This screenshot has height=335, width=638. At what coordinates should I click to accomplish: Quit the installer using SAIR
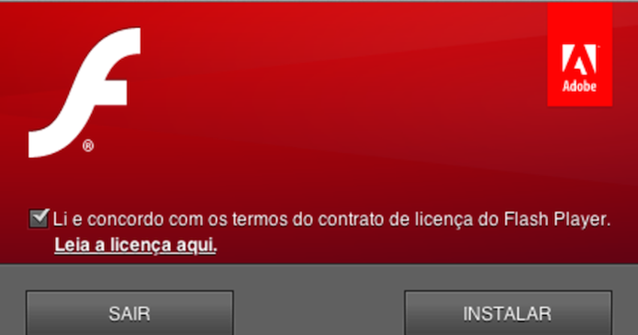[129, 313]
